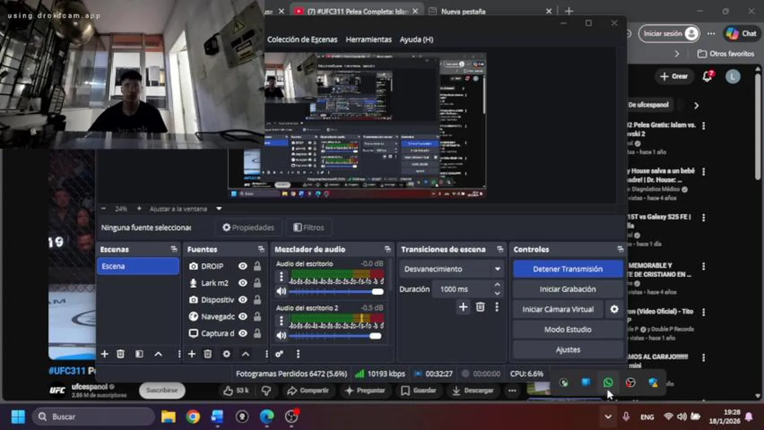Open Windows Security shield in tray popup
The image size is (764, 430).
coord(653,383)
